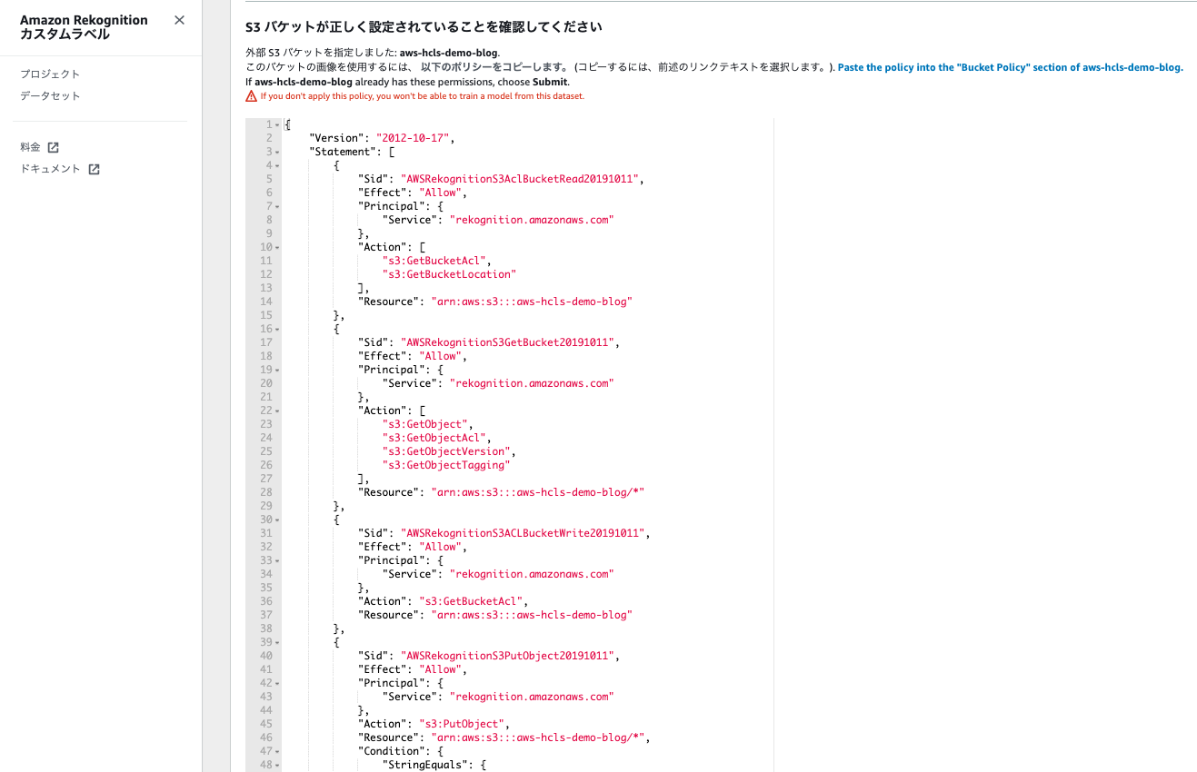This screenshot has height=772, width=1197.
Task: Collapse the Principal block at line 19
Action: [x=277, y=370]
